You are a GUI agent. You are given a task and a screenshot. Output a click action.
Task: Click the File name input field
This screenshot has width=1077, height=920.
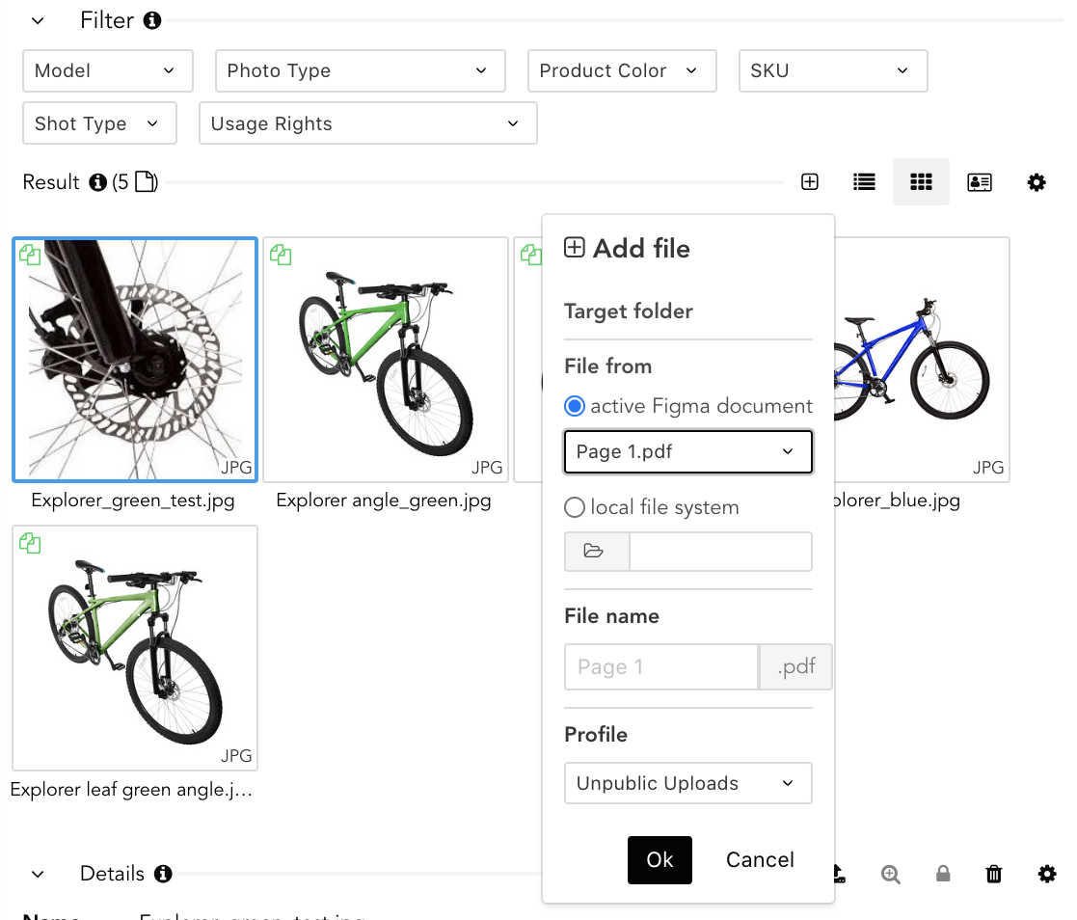click(x=661, y=667)
